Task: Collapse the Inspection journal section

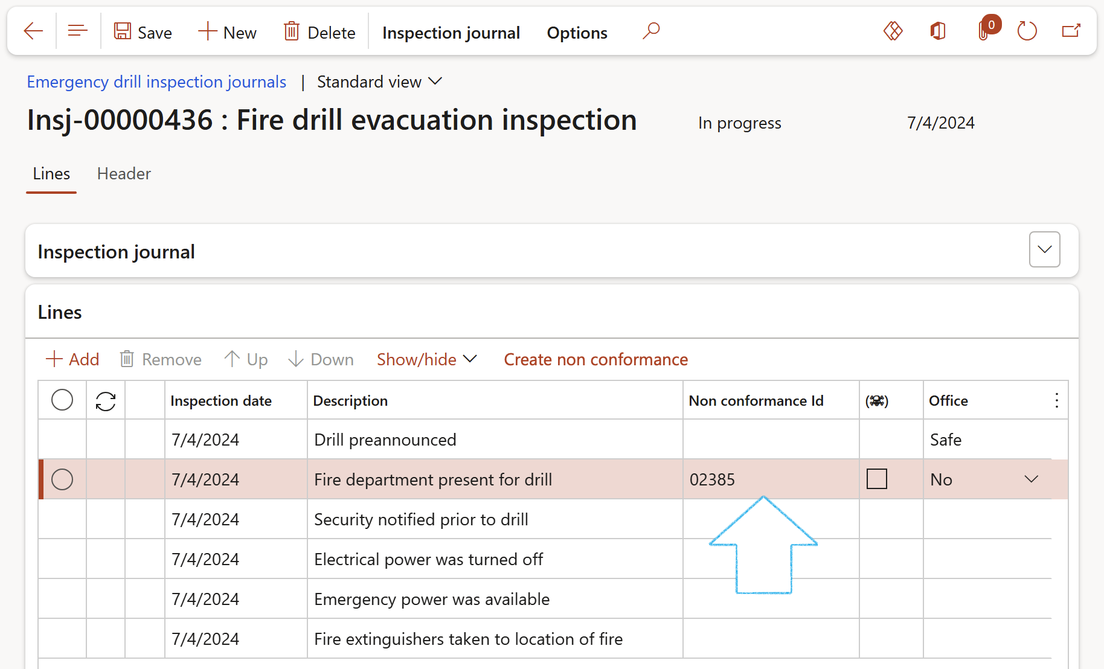Action: coord(1044,249)
